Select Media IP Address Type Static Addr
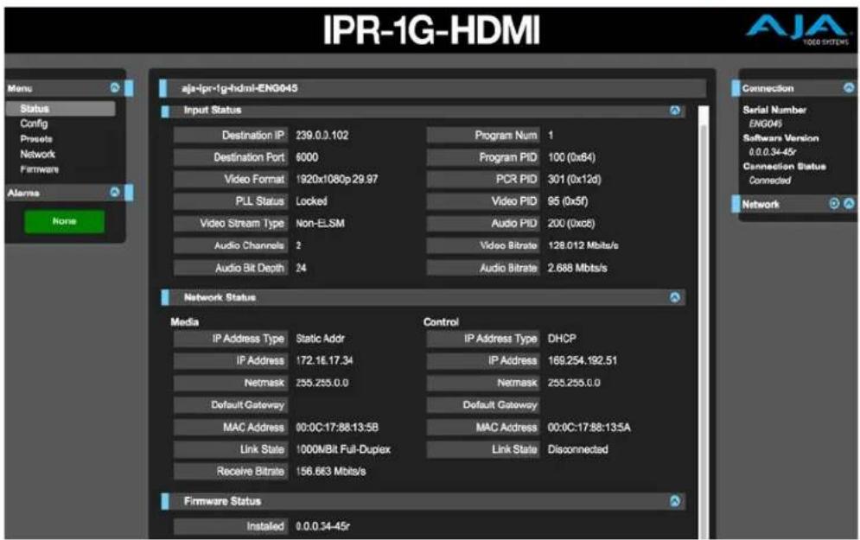The width and height of the screenshot is (860, 540). tap(320, 339)
